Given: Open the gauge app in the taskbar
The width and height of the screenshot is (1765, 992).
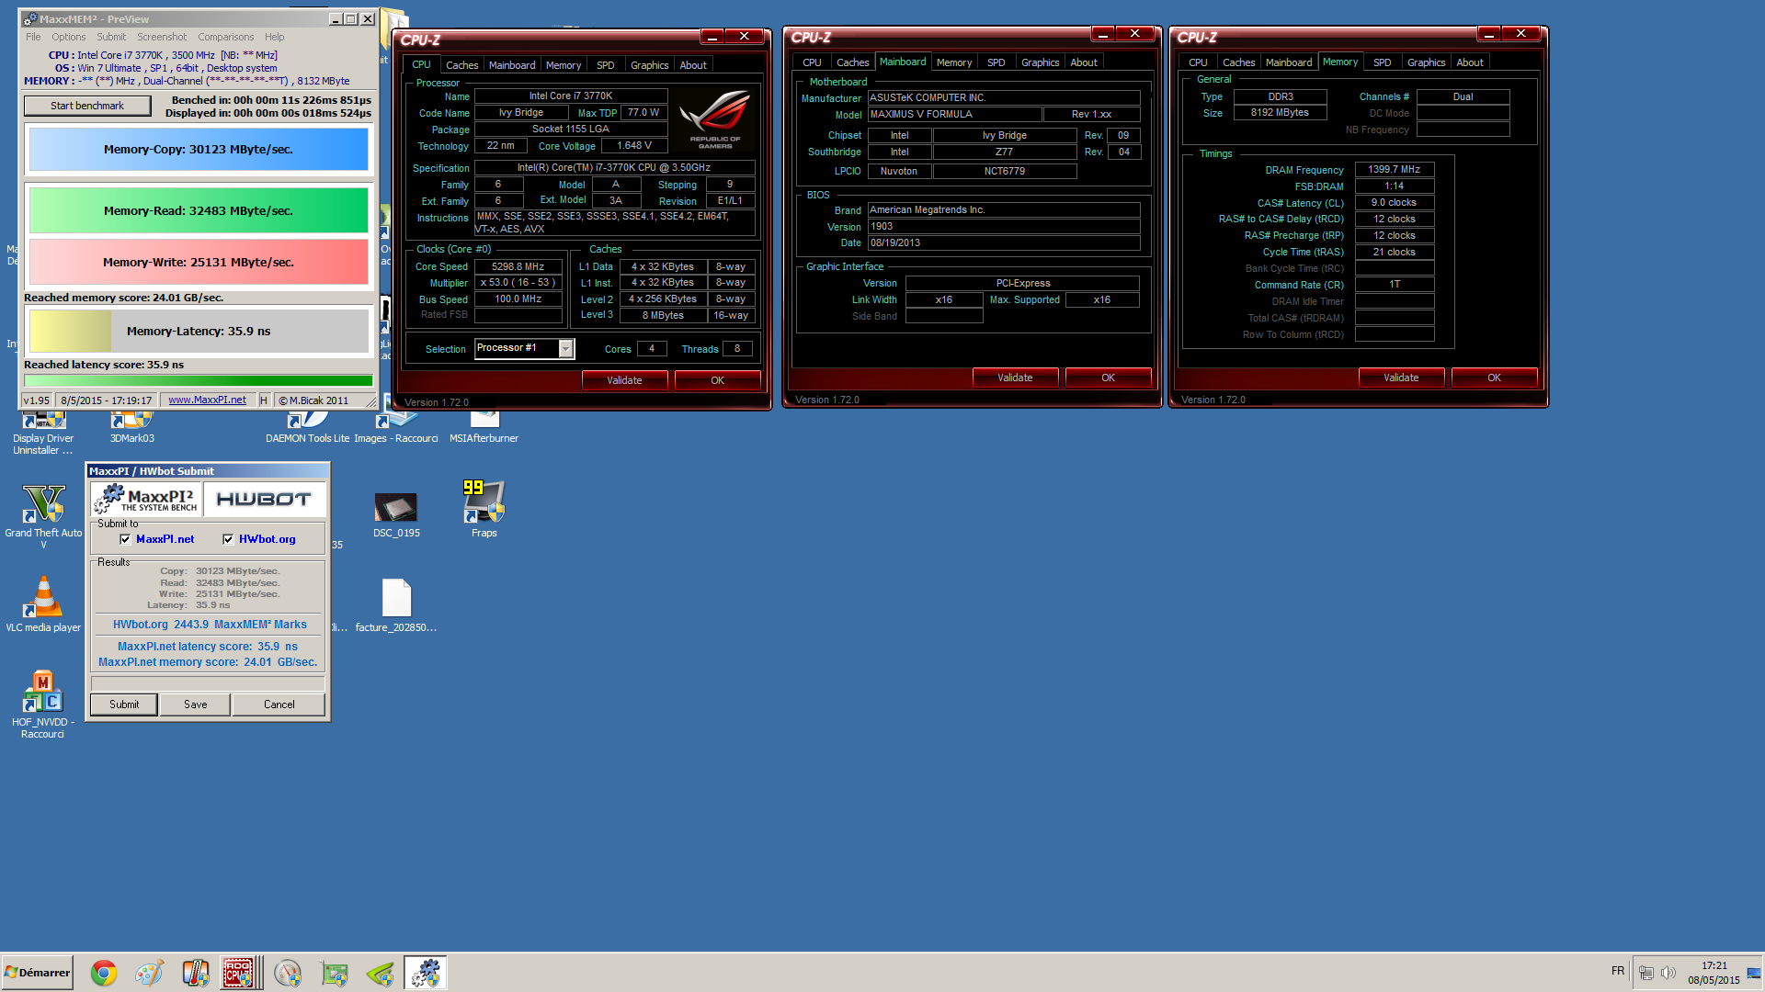Looking at the screenshot, I should pyautogui.click(x=288, y=973).
